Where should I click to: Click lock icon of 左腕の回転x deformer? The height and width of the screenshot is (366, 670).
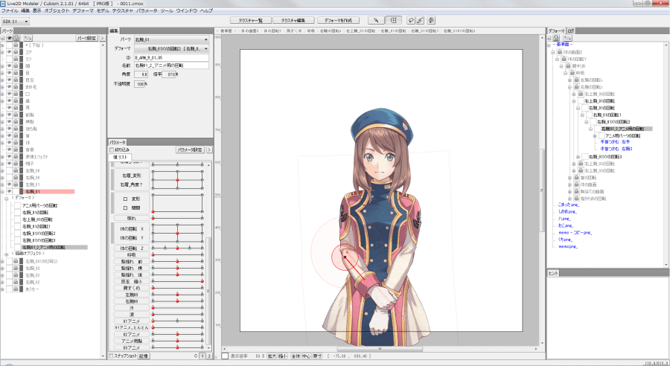click(576, 80)
